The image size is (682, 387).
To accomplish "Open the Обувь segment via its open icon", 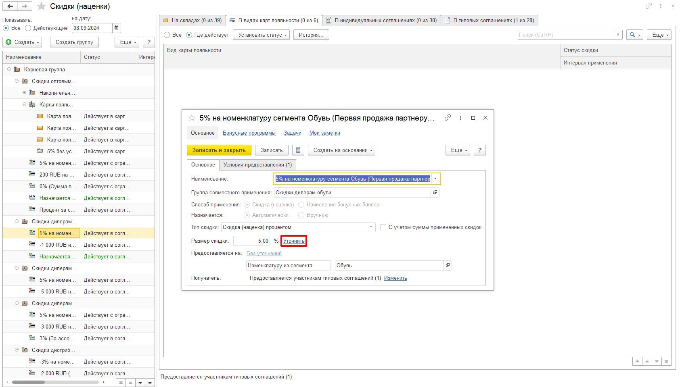I will (447, 265).
